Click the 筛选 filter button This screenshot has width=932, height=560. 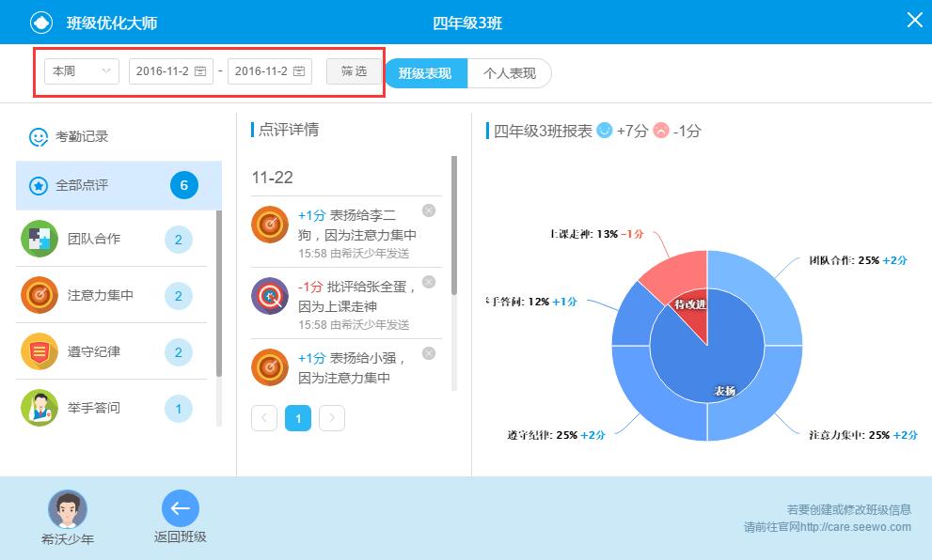[x=354, y=71]
